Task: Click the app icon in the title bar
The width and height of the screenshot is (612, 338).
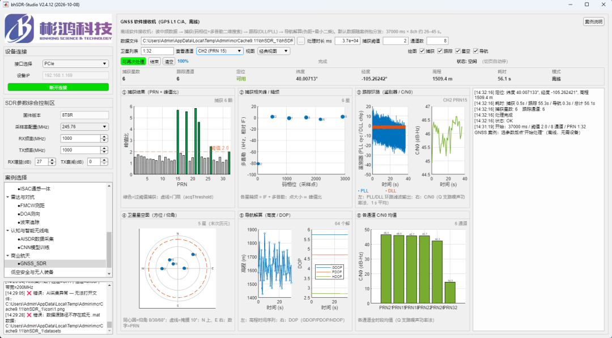Action: (6, 5)
